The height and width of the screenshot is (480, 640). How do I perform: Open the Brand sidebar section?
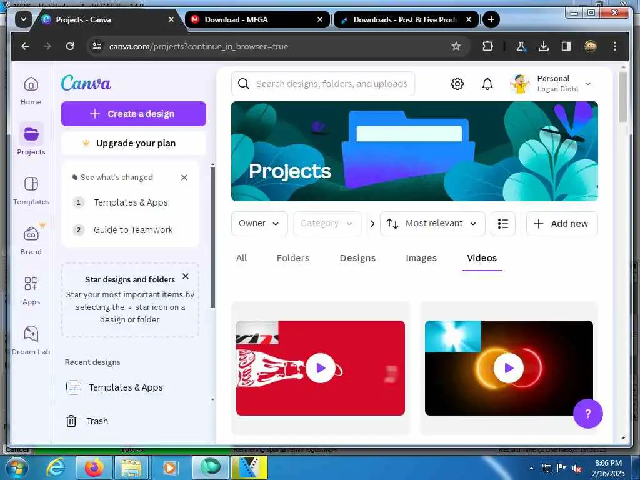click(31, 241)
